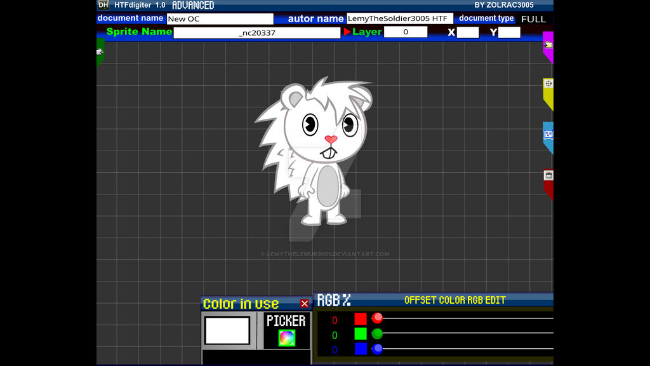650x366 pixels.
Task: Click the PICKER label
Action: (x=286, y=321)
